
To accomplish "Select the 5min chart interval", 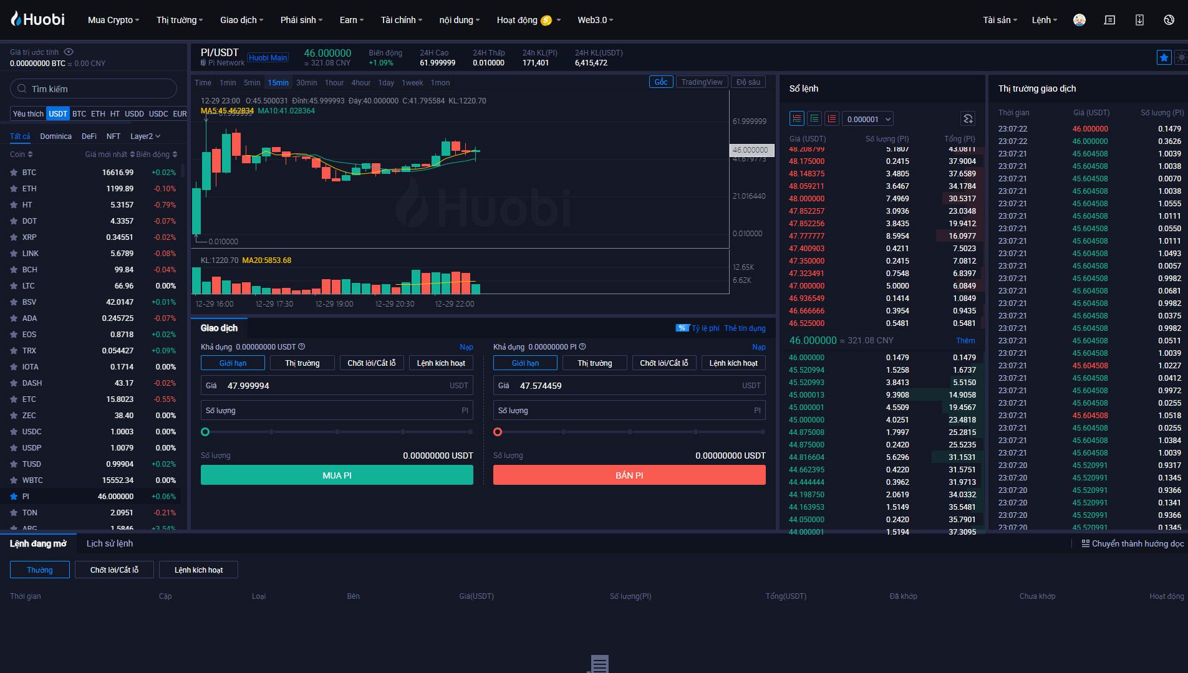I will (252, 82).
